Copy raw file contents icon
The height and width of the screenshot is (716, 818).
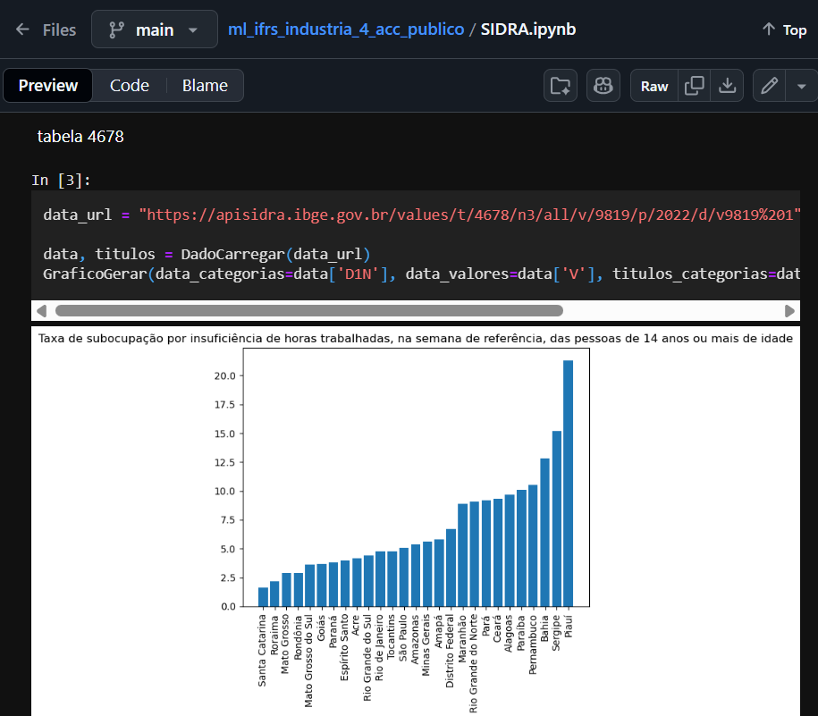coord(694,86)
